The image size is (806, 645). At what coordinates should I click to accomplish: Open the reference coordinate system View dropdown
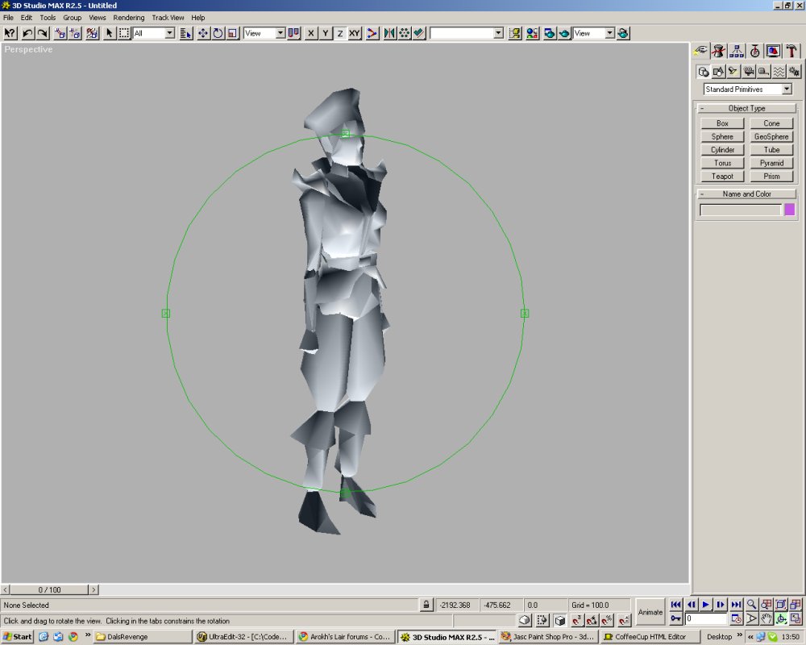pos(280,33)
